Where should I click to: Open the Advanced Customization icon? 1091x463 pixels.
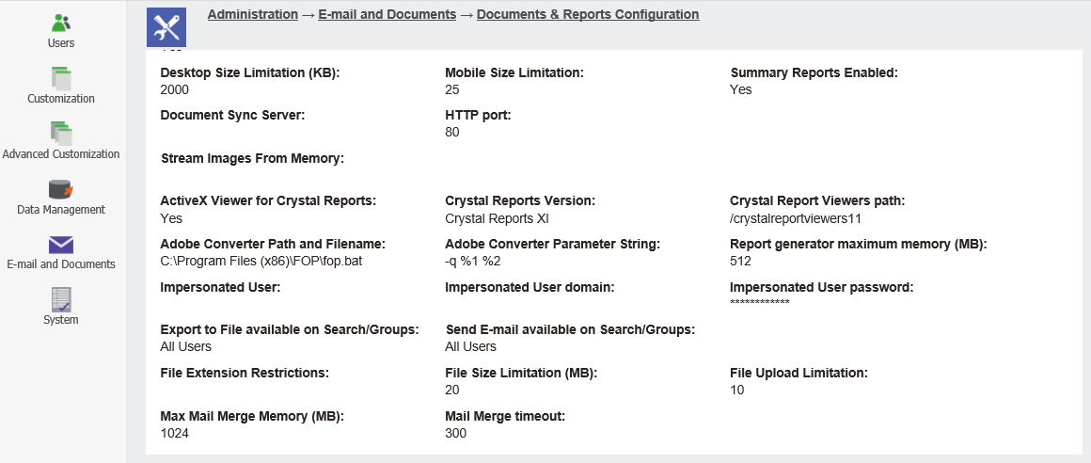[x=61, y=133]
